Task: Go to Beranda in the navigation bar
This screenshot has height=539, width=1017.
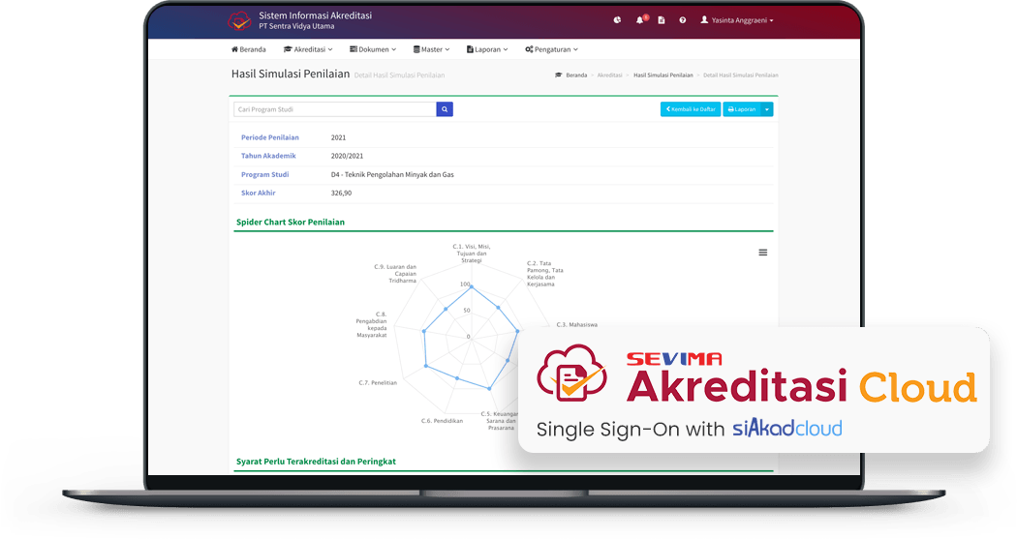Action: [x=249, y=49]
